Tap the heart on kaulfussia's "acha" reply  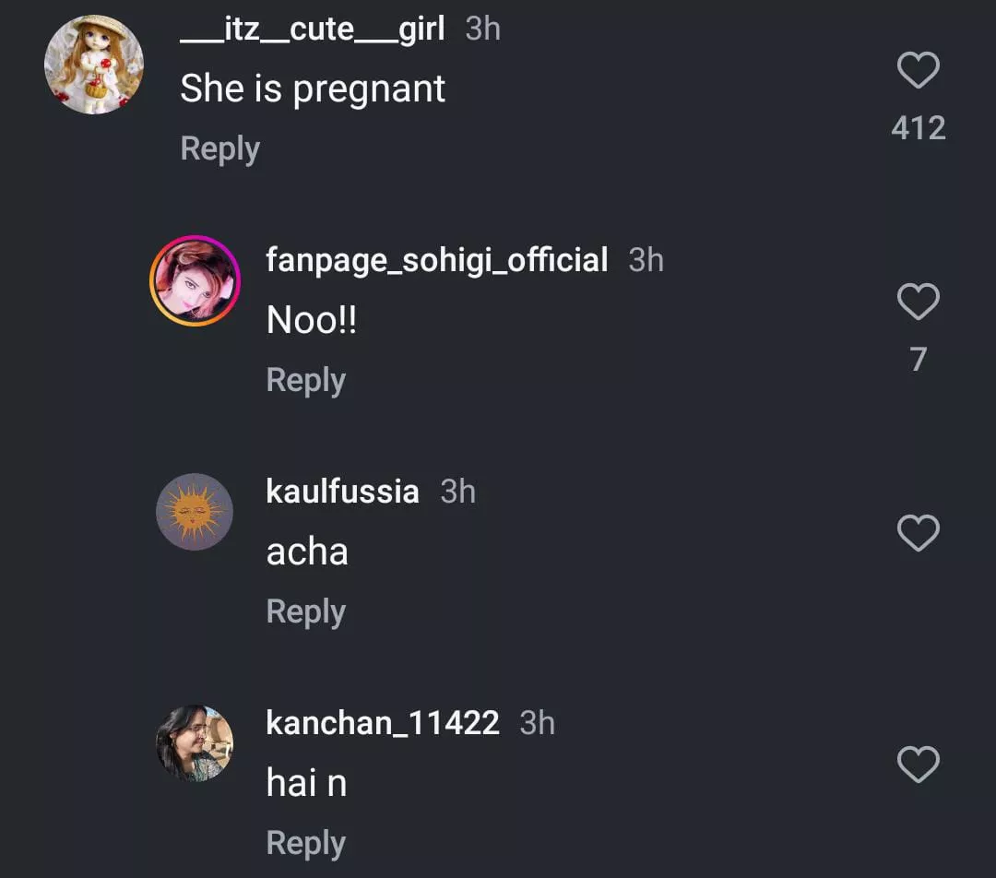[x=919, y=534]
